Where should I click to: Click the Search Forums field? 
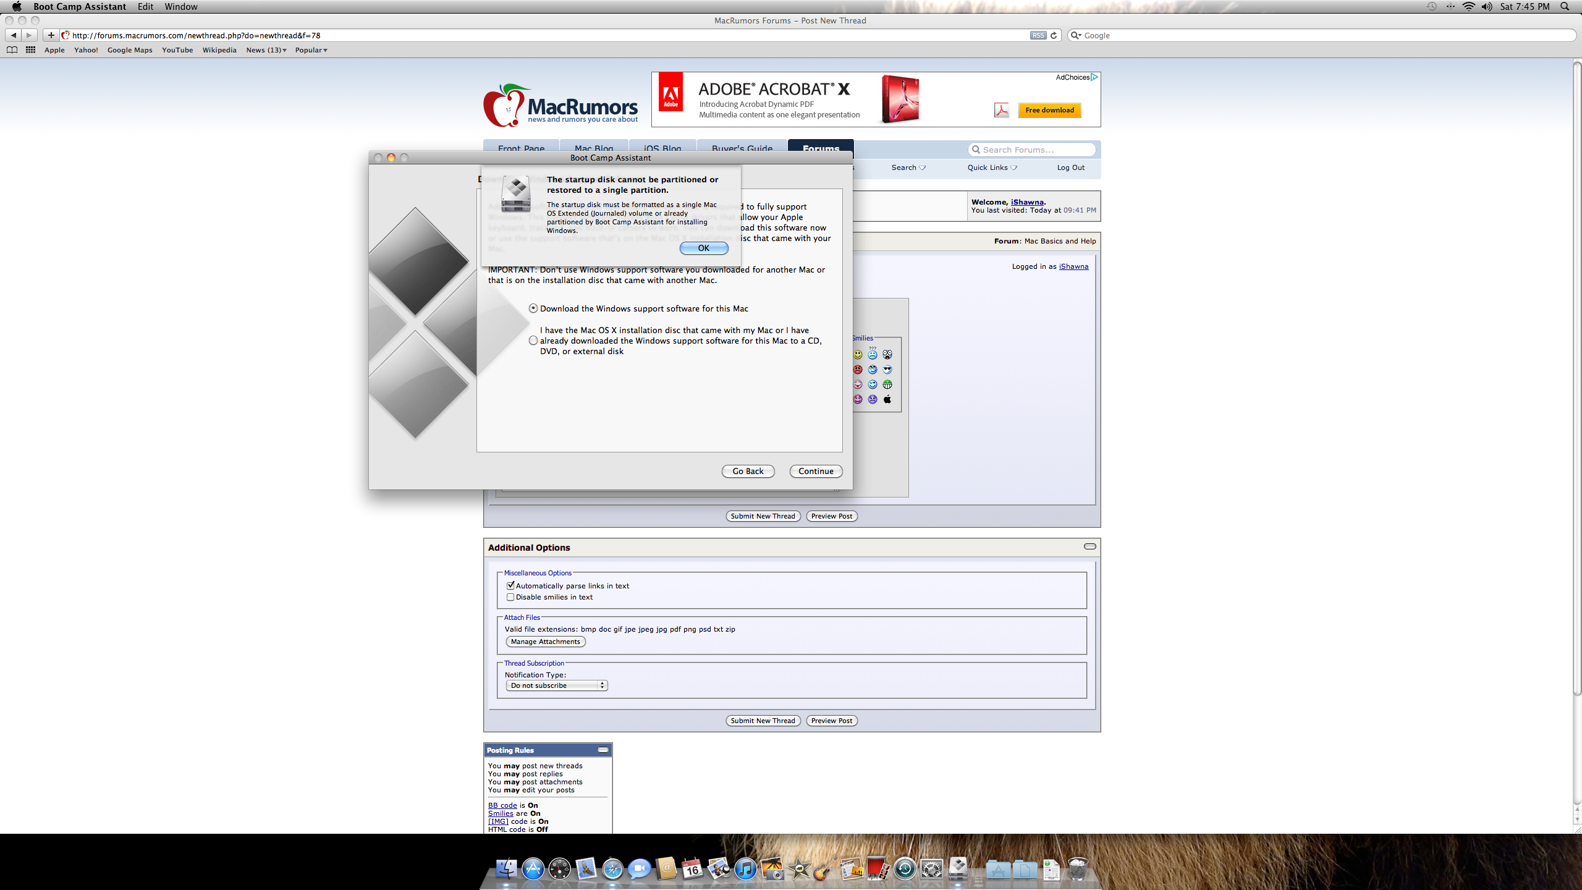[1032, 150]
